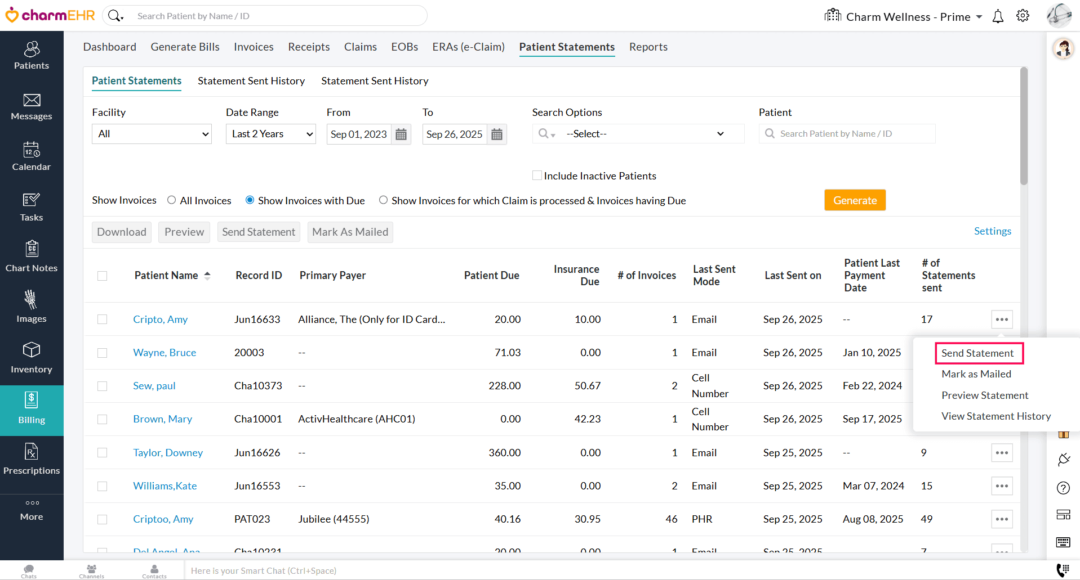Open the Date Range Last 2 Years dropdown

click(271, 134)
